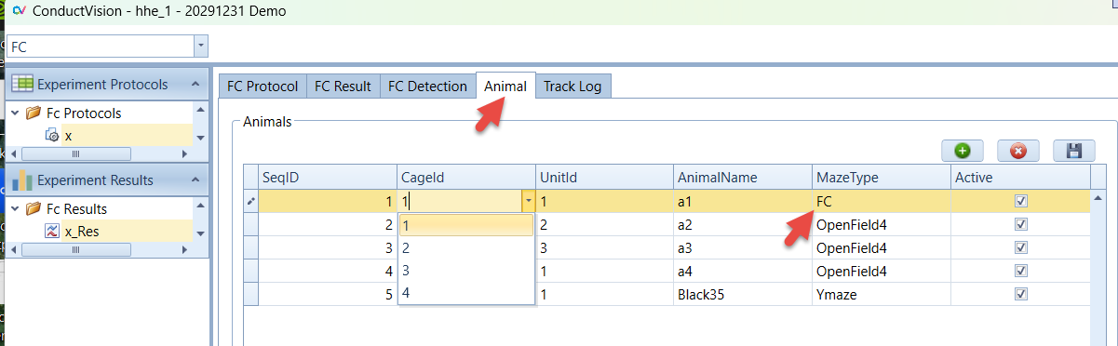Click the Fc Results folder icon
The height and width of the screenshot is (346, 1118).
[34, 208]
